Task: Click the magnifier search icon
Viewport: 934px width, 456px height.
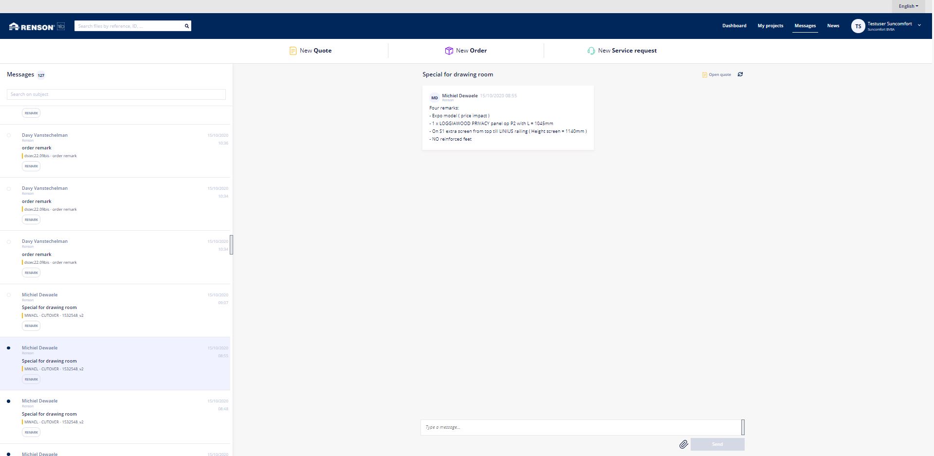Action: 186,26
